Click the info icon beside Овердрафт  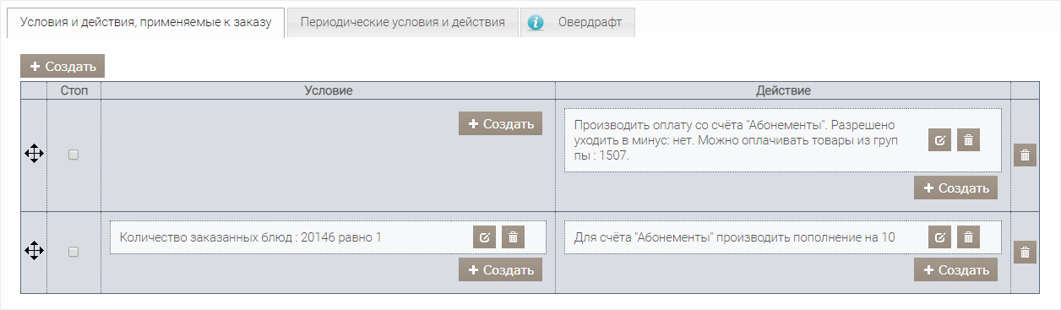536,23
